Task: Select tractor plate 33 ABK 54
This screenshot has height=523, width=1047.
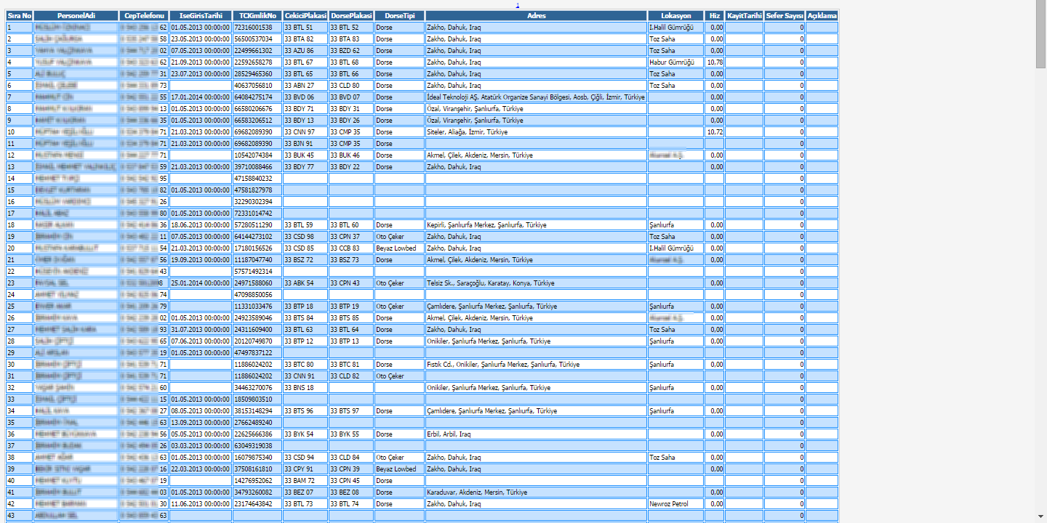Action: pos(305,283)
